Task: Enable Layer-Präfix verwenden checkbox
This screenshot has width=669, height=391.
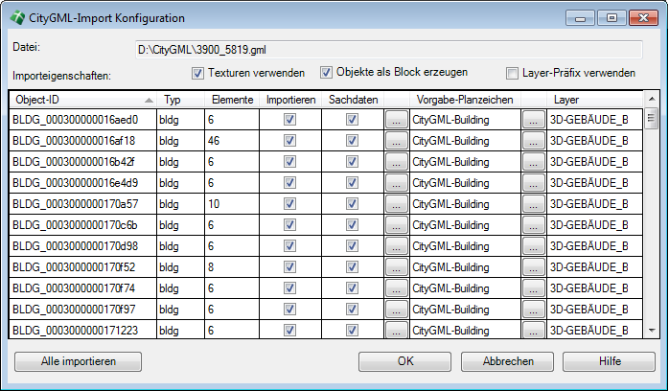Action: click(x=513, y=73)
